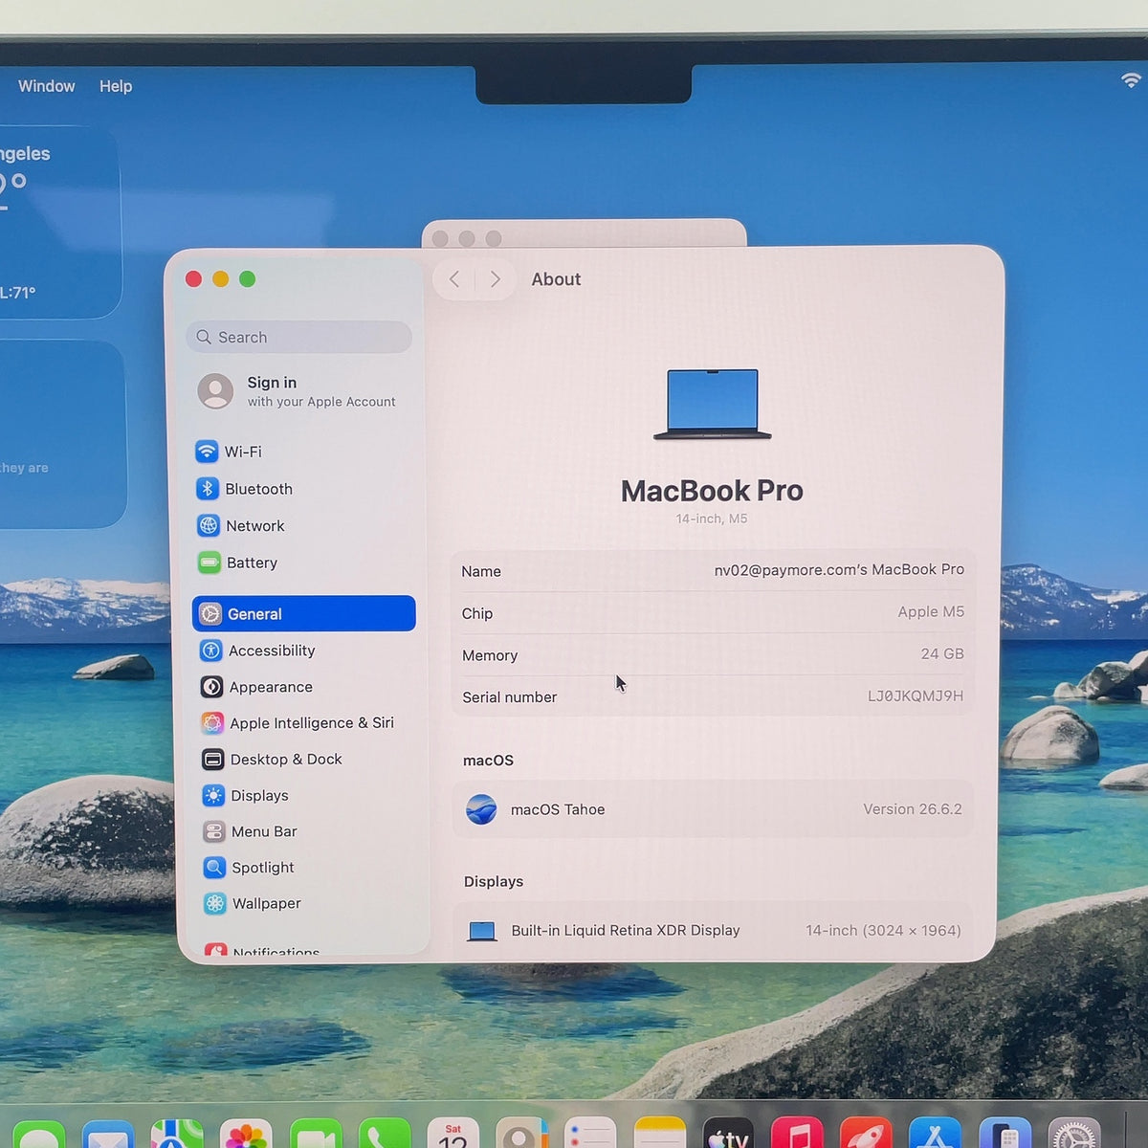Open Apple Intelligence & Siri settings
Viewport: 1148px width, 1148px height.
[304, 723]
